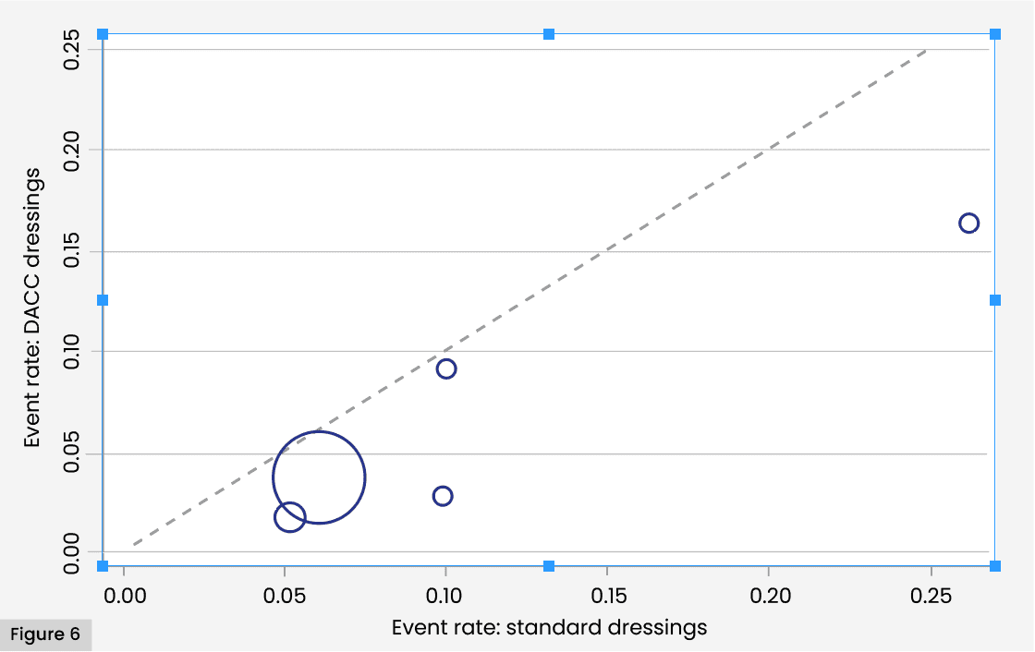The width and height of the screenshot is (1035, 652).
Task: Click the 0.20 tick label on the vertical axis
Action: (x=74, y=150)
